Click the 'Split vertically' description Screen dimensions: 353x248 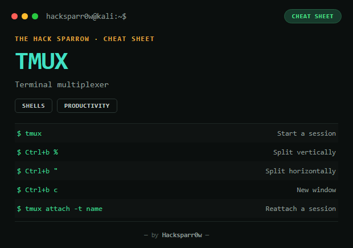[x=305, y=152]
